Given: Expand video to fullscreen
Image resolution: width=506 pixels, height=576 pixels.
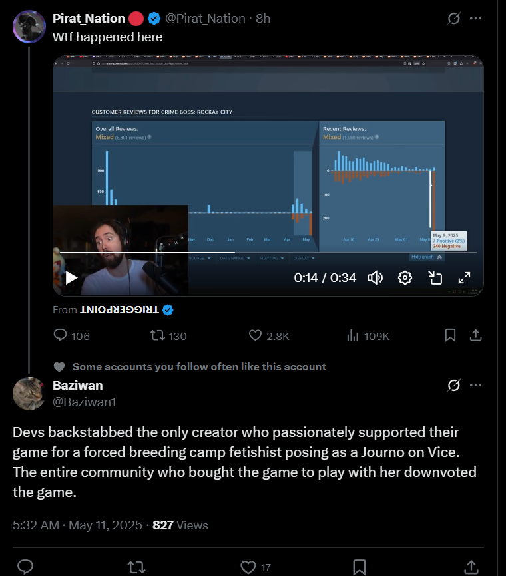Looking at the screenshot, I should pos(465,278).
